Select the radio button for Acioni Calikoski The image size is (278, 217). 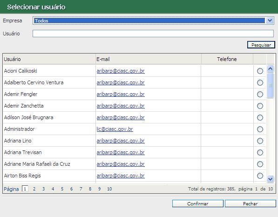[x=260, y=71]
